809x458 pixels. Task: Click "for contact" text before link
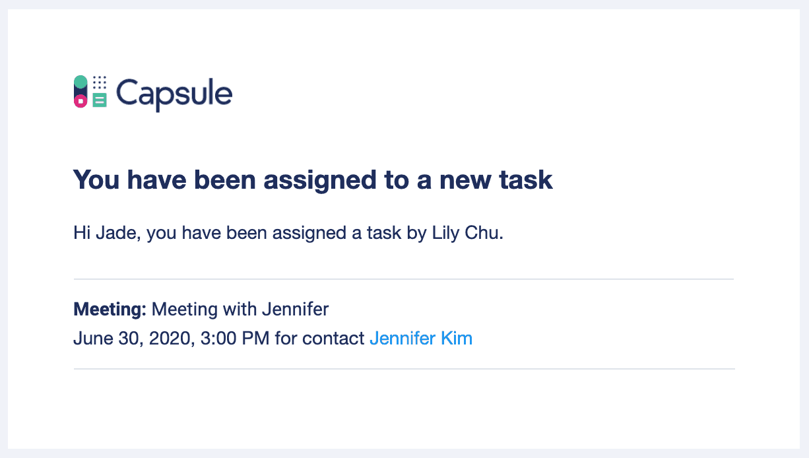click(x=319, y=339)
